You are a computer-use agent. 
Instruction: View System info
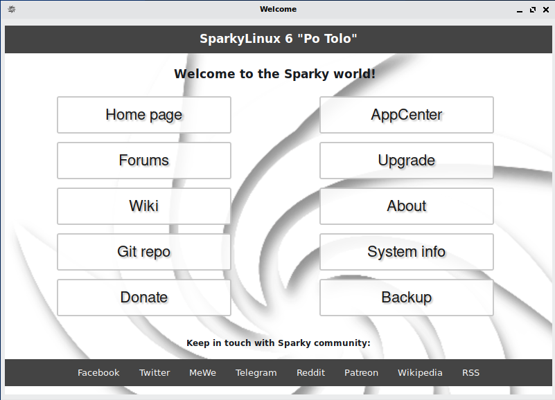pos(406,252)
